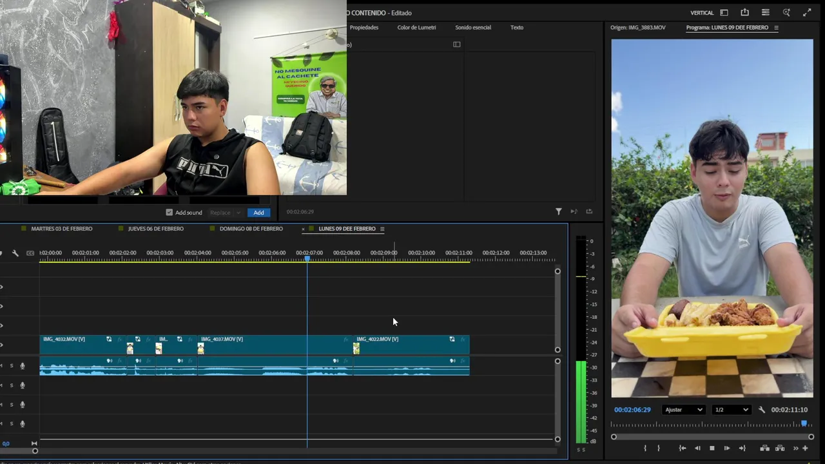This screenshot has height=464, width=825.
Task: Close the LUNES 09 DEE FEBRERO tab
Action: 304,229
